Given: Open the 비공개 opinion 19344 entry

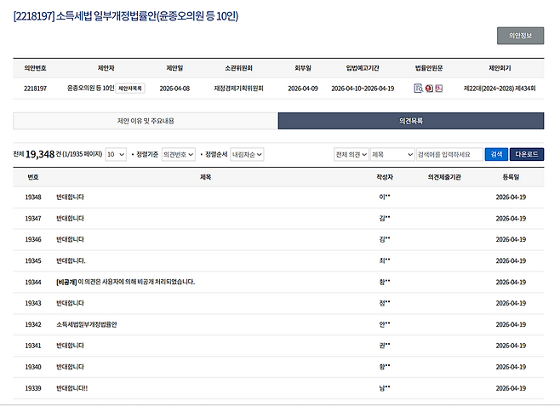Looking at the screenshot, I should click(125, 282).
